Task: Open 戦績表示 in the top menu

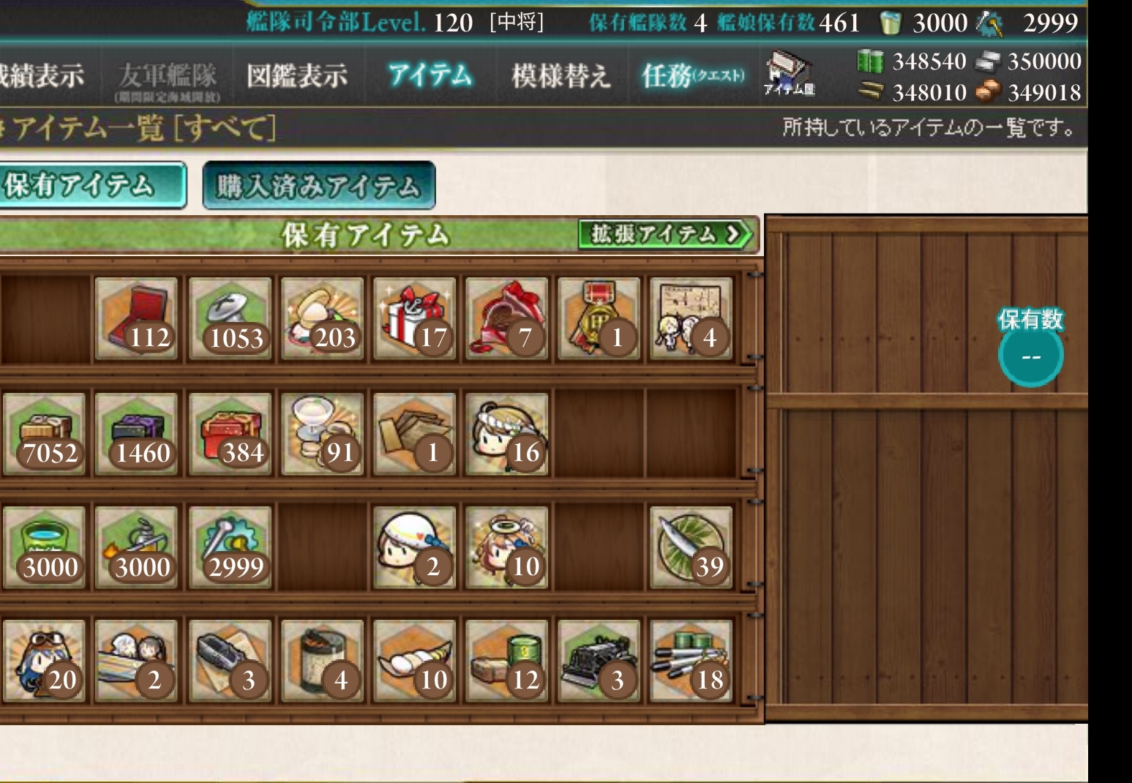Action: [41, 75]
